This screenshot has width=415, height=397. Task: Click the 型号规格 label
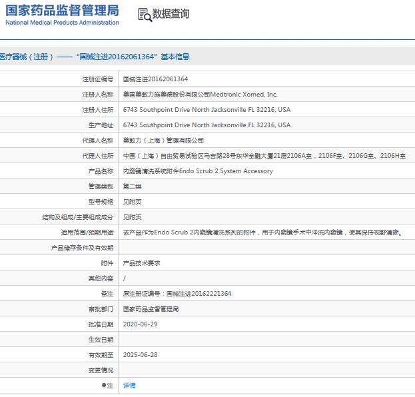coord(101,202)
